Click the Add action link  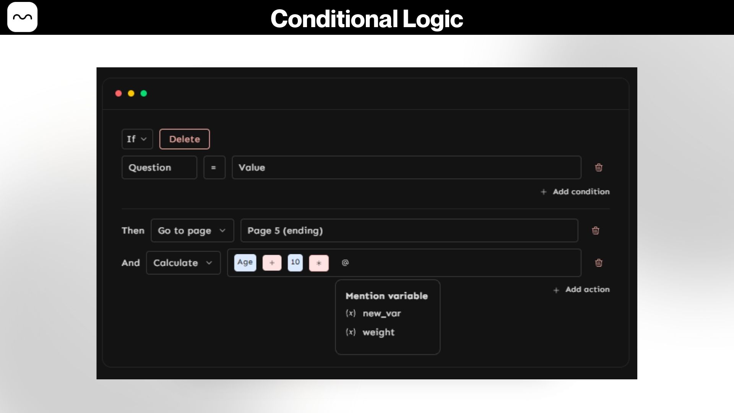(x=587, y=289)
